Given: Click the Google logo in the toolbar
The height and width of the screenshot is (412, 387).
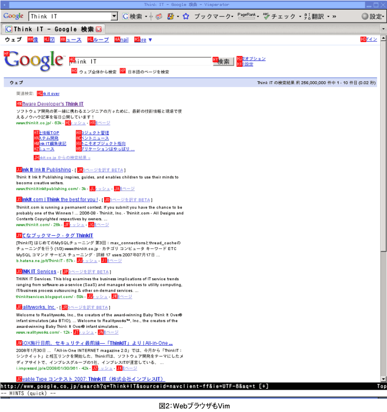Looking at the screenshot, I should 13,16.
